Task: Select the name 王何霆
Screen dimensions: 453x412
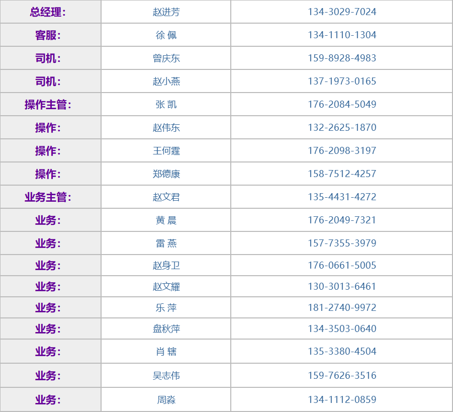Action: point(166,150)
